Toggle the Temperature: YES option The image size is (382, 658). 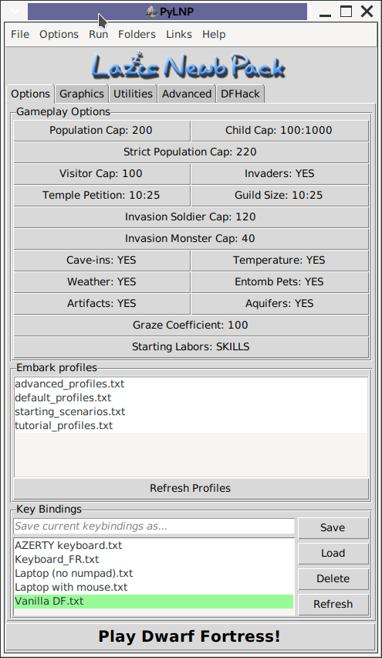[279, 260]
